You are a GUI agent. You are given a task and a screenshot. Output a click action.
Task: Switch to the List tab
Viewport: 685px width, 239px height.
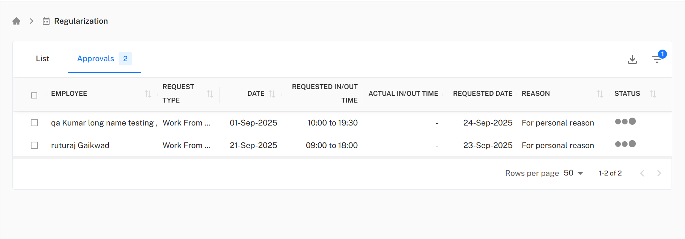pyautogui.click(x=42, y=59)
